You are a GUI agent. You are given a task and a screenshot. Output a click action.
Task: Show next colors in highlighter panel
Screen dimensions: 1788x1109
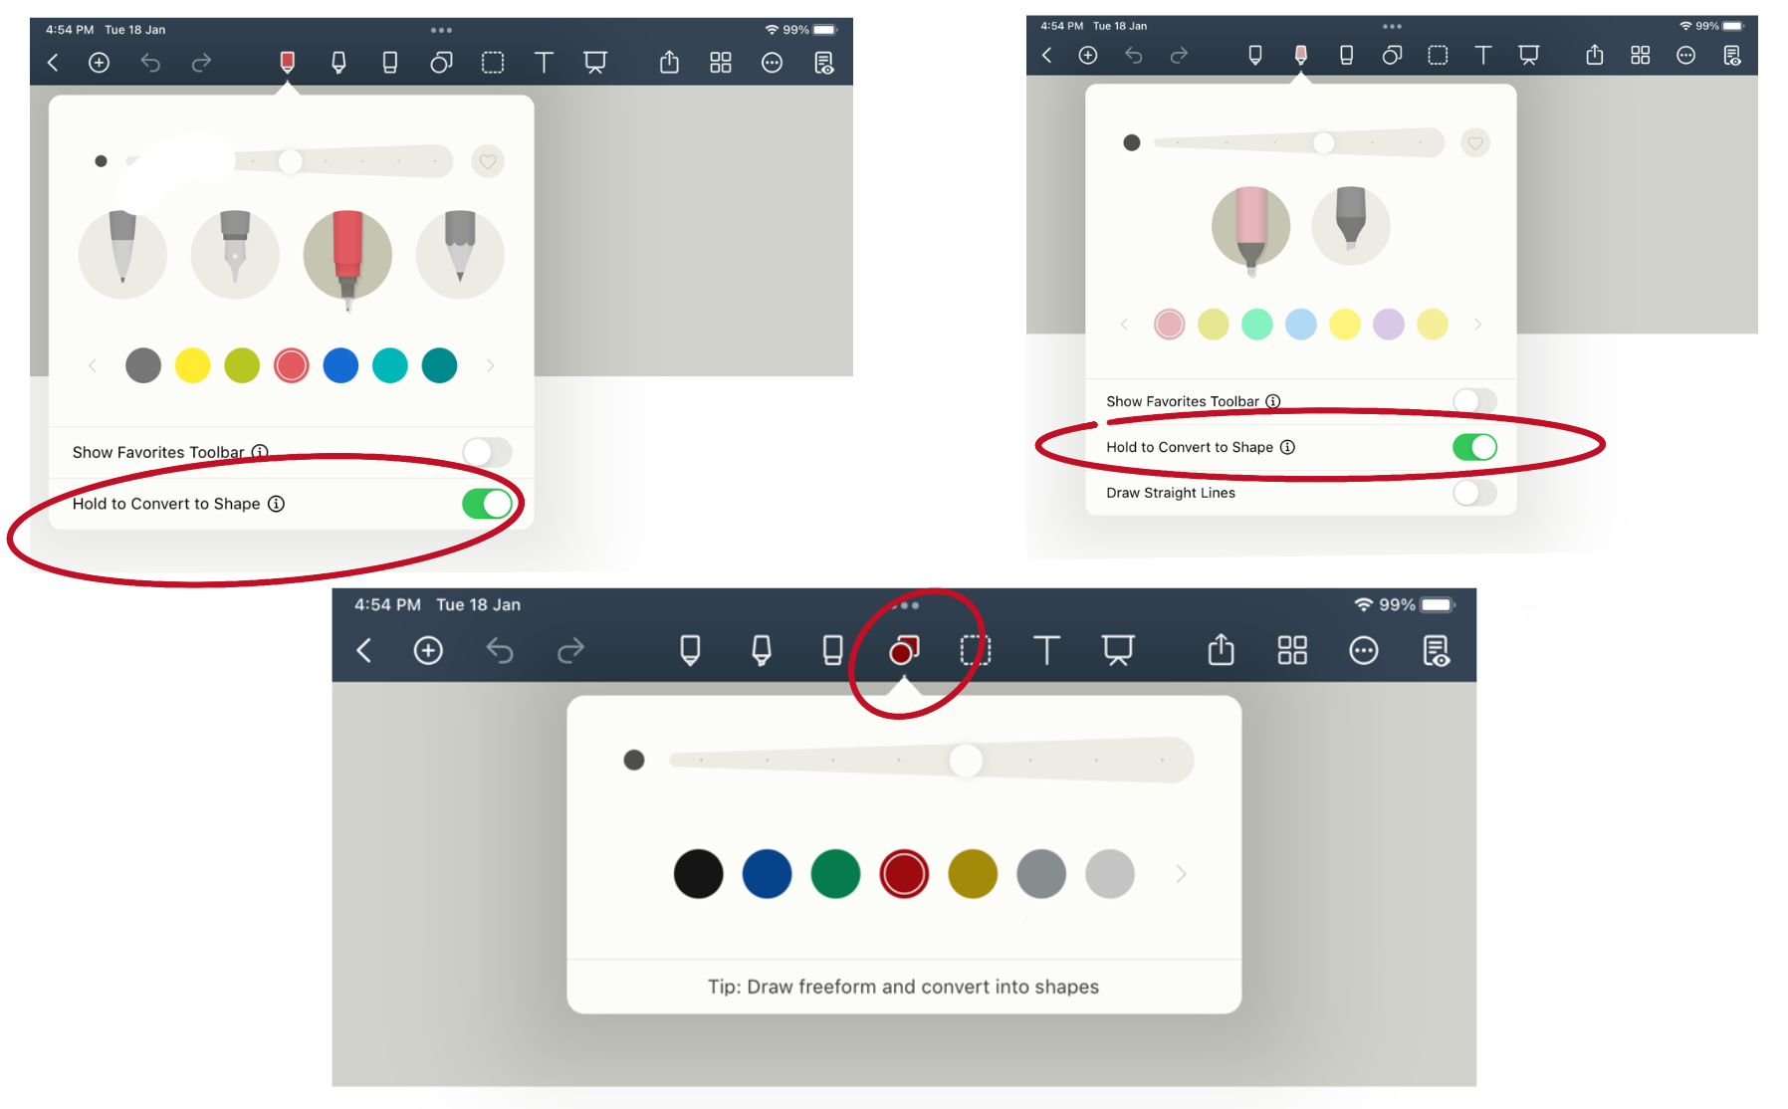click(x=1477, y=325)
